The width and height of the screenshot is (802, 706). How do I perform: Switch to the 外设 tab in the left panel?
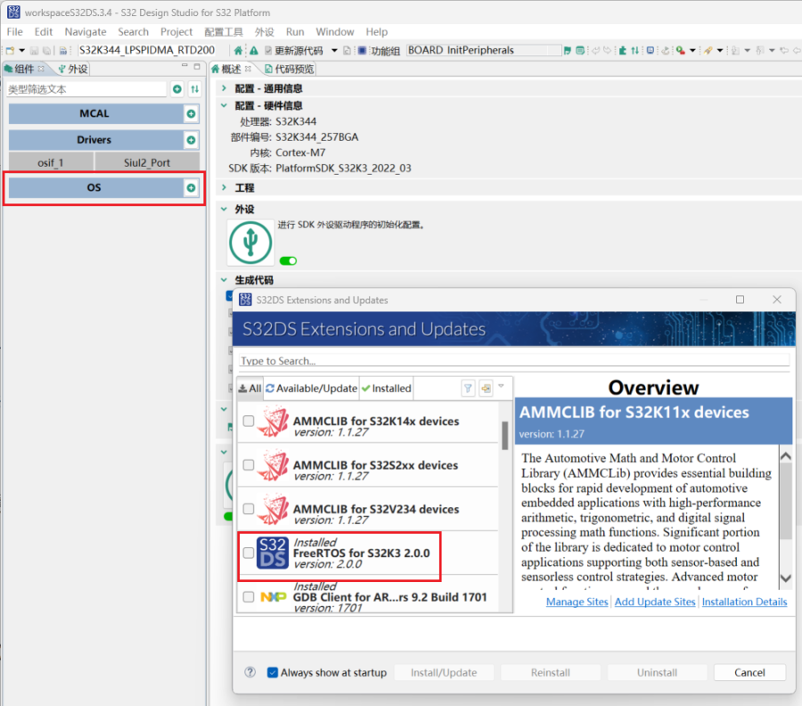coord(73,69)
